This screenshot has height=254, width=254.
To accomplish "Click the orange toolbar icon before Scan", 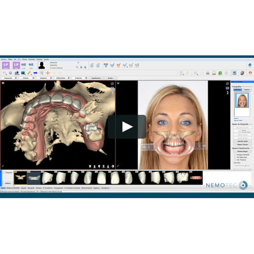I will click(118, 66).
